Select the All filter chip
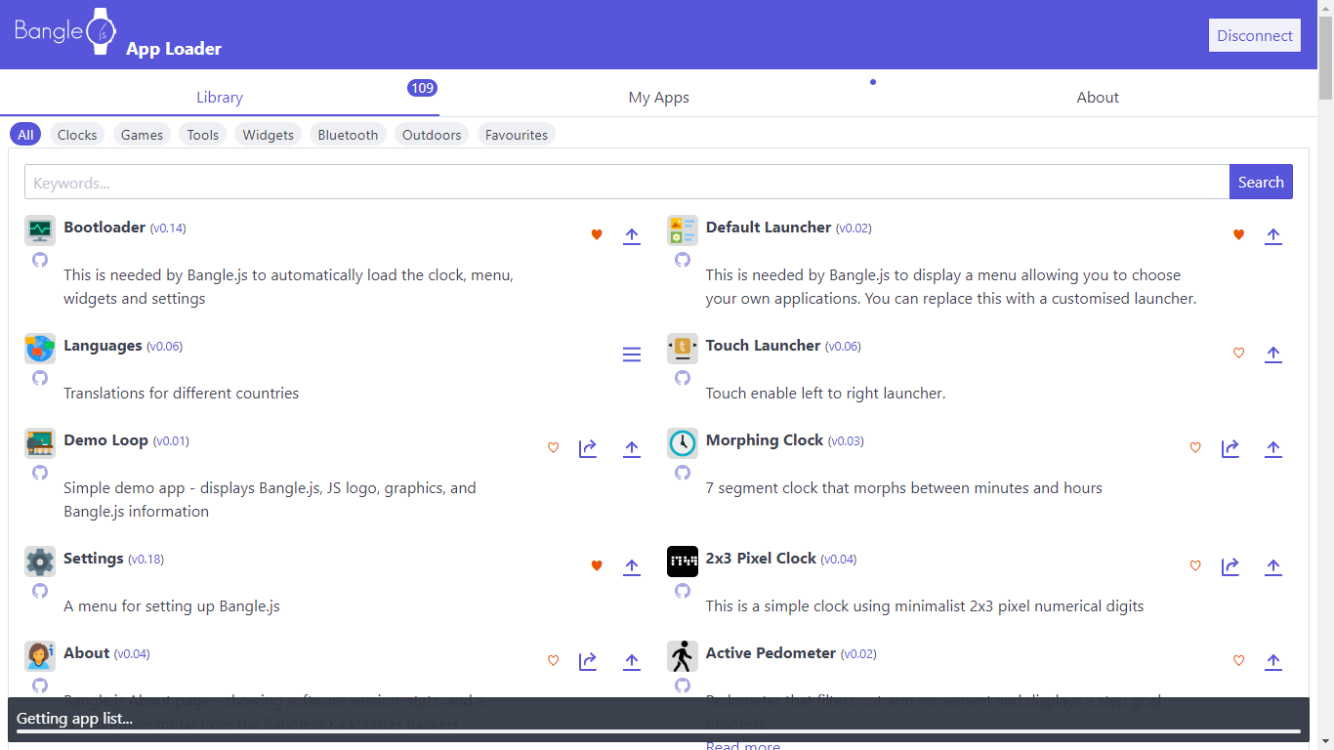The height and width of the screenshot is (750, 1334). click(x=25, y=135)
